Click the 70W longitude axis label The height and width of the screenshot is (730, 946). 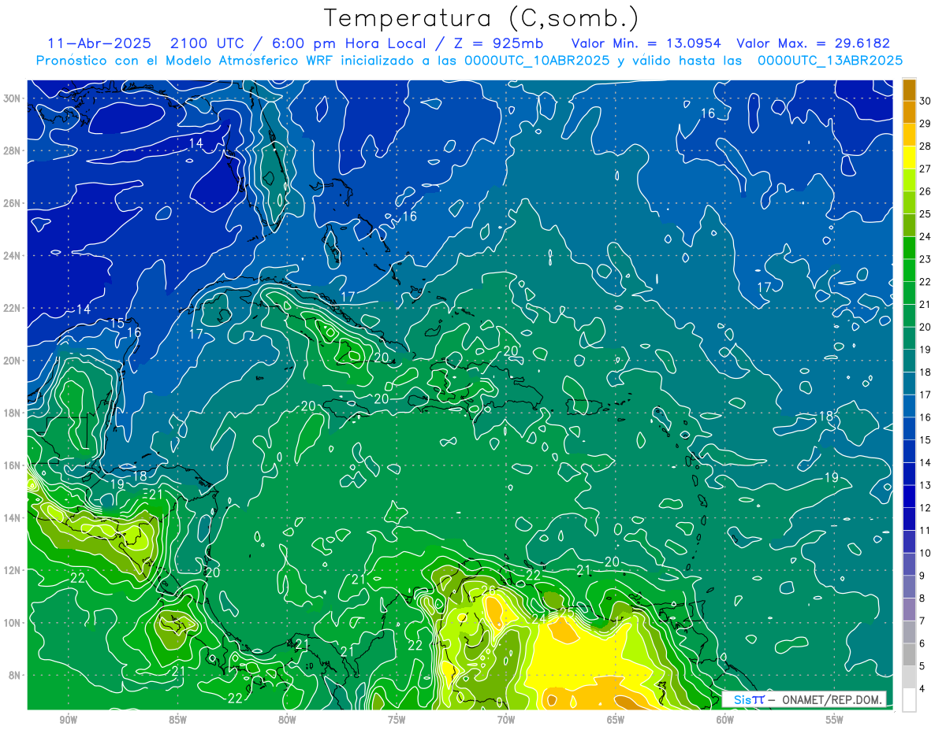506,720
